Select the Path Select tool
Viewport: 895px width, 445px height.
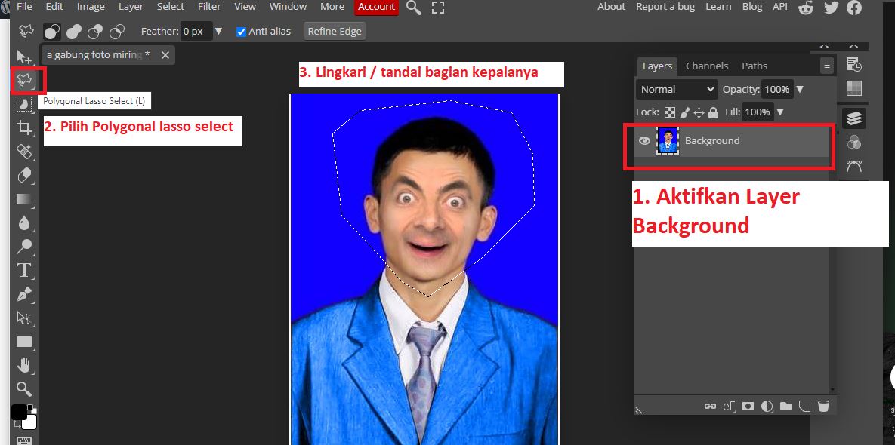(24, 318)
